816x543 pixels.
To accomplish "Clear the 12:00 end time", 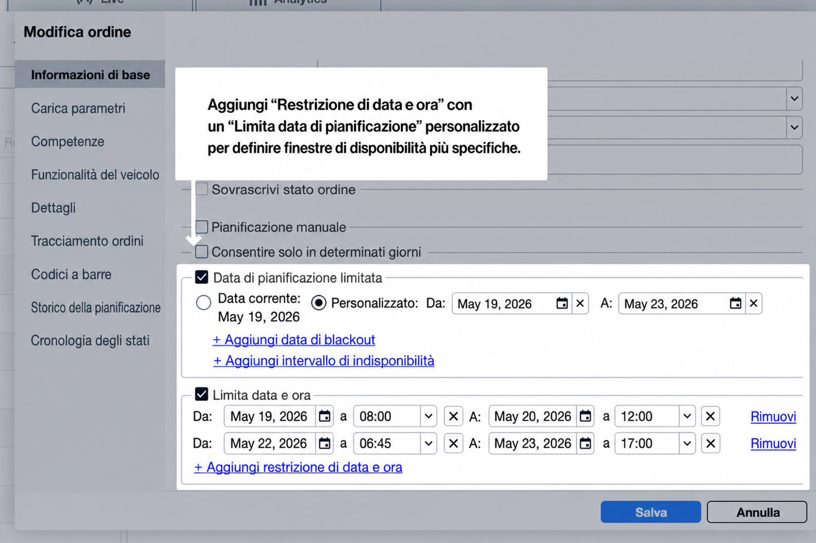I will 710,416.
